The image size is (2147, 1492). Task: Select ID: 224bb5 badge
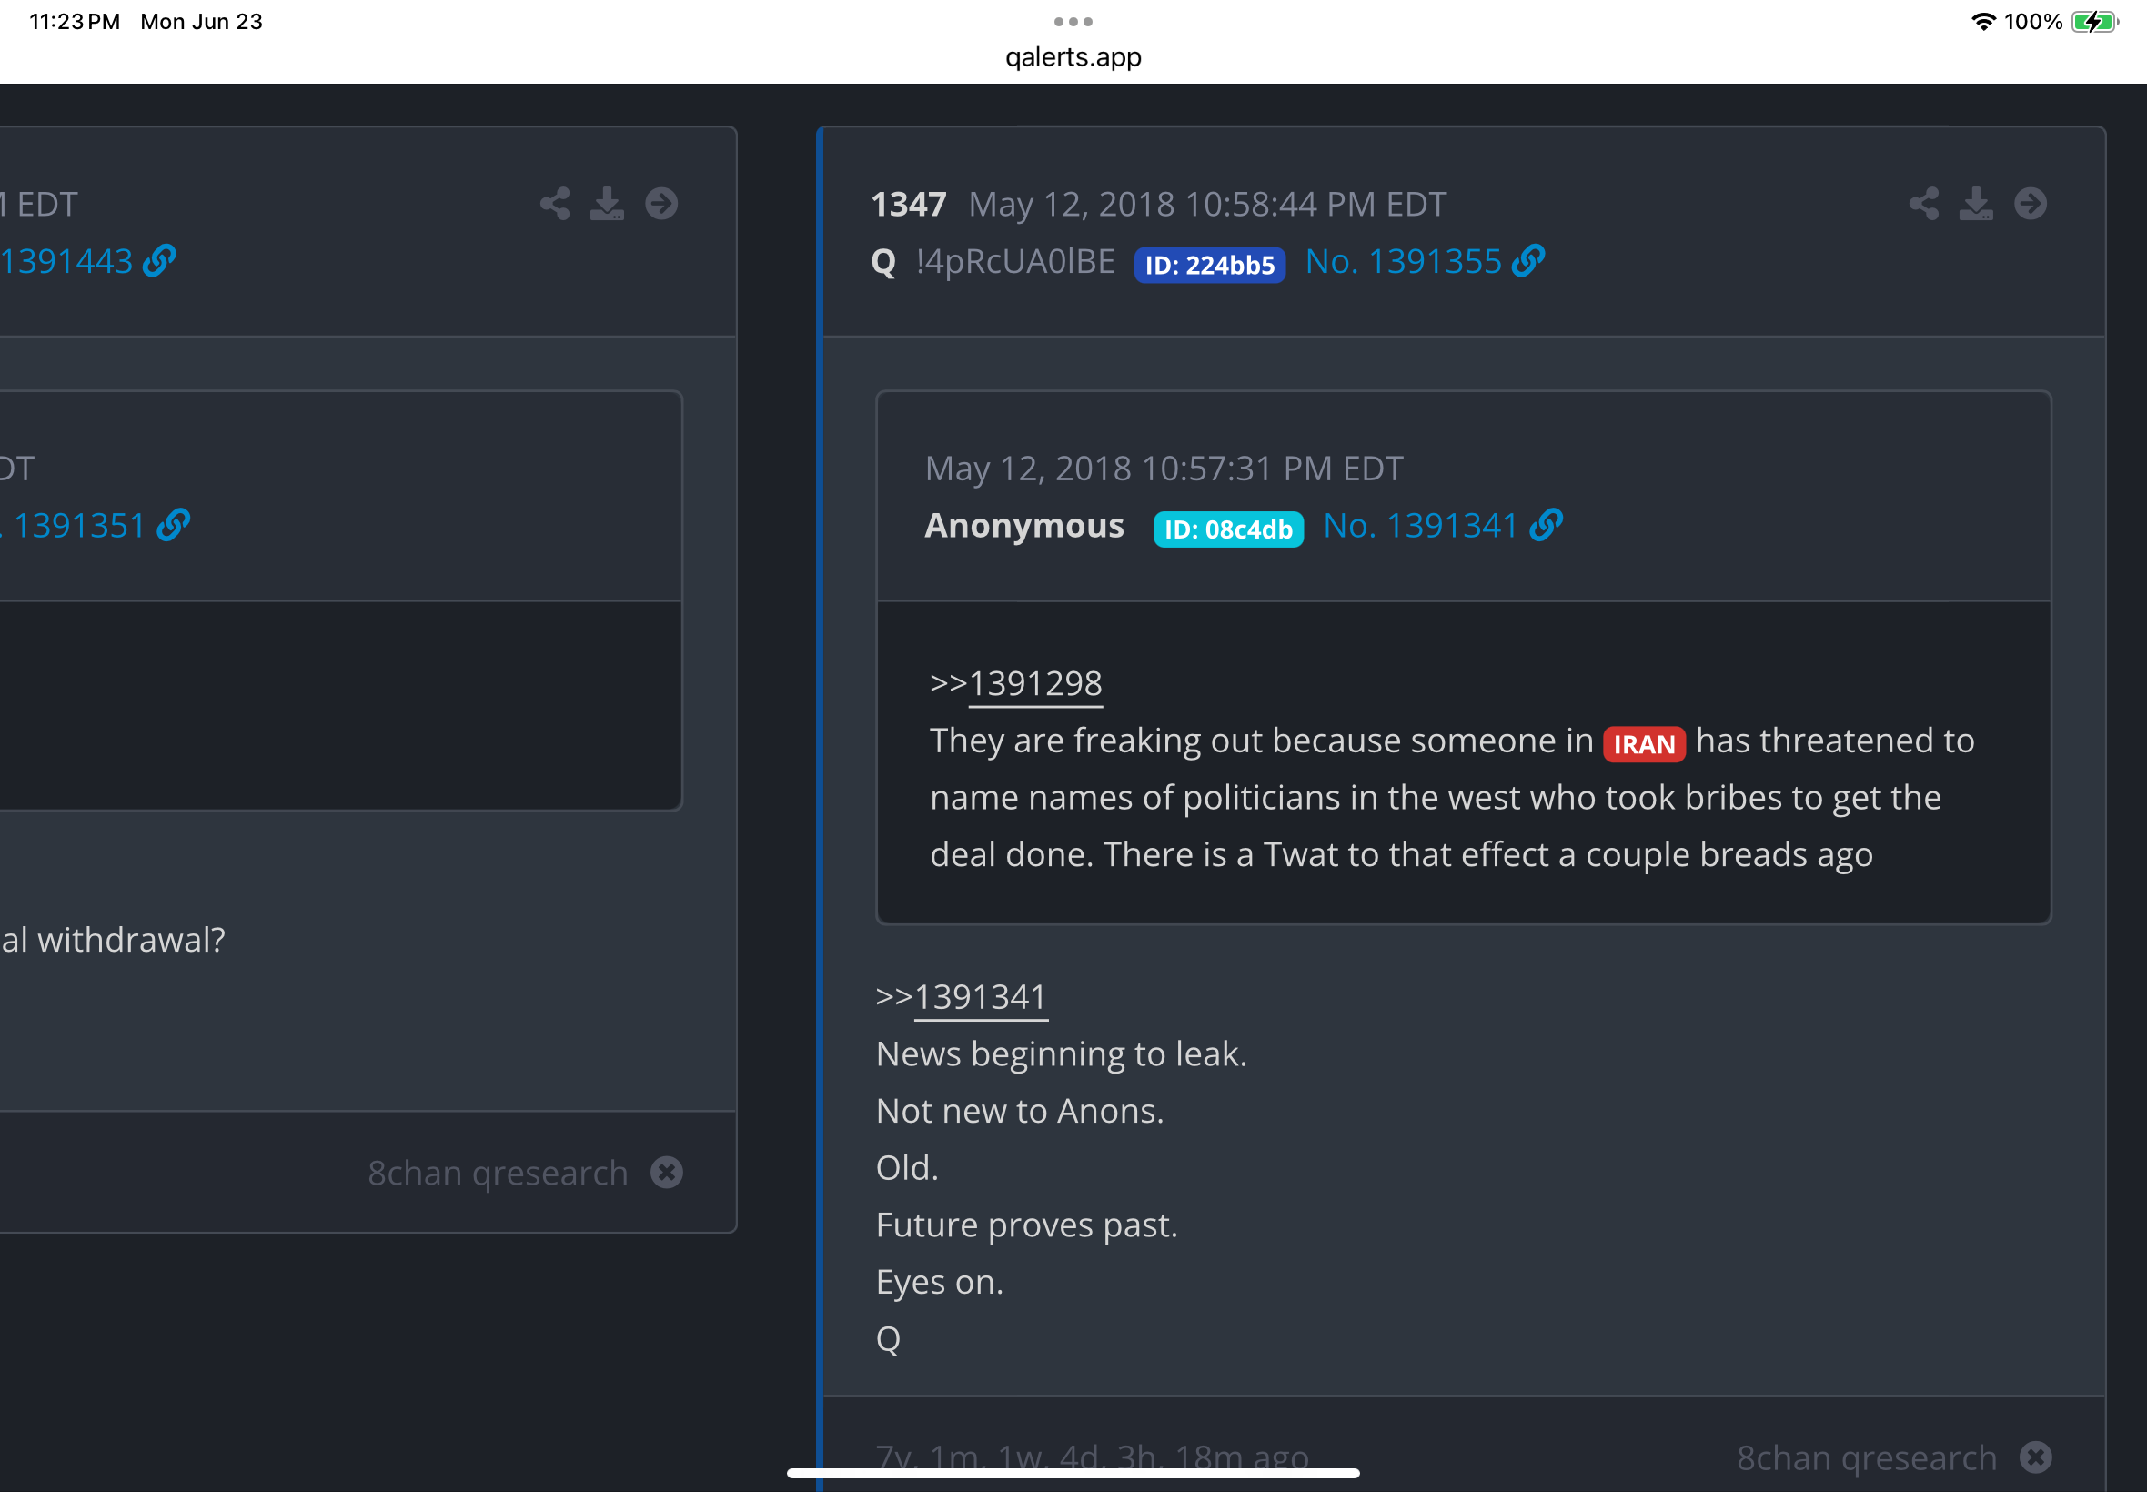point(1209,266)
